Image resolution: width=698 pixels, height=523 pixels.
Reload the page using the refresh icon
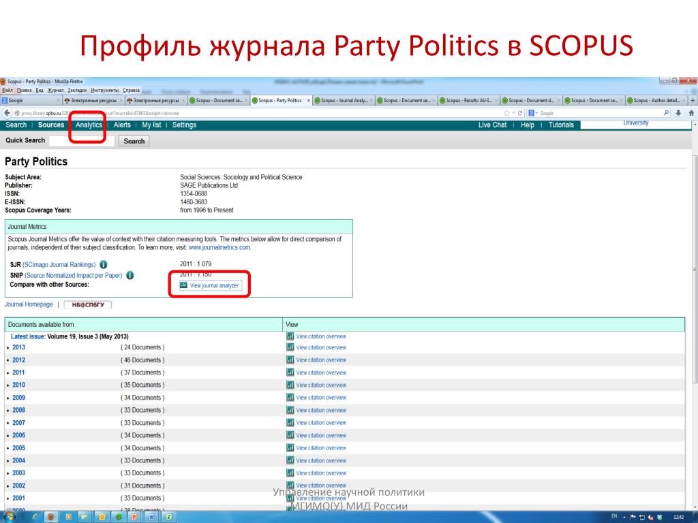[x=520, y=113]
